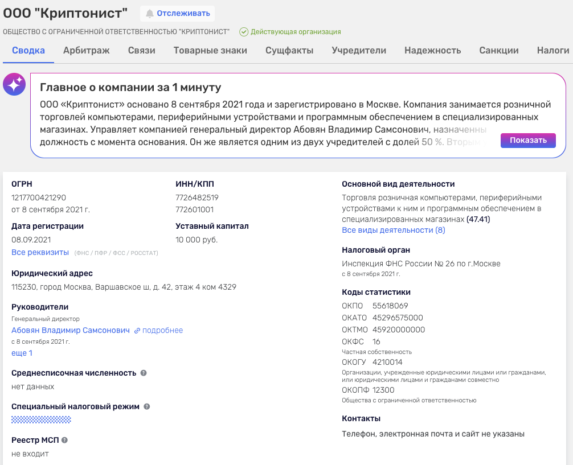Click Действующая организация status label
The image size is (573, 465).
pos(296,32)
